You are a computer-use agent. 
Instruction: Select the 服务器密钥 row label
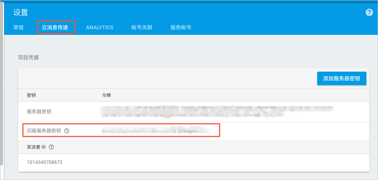point(39,112)
